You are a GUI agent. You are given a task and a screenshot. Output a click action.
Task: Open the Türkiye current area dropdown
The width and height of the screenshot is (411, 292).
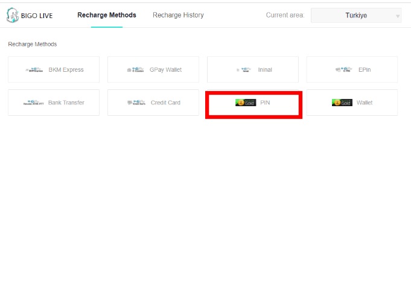click(355, 16)
